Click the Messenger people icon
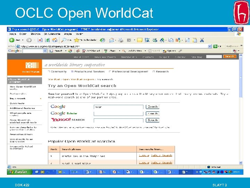 click(155, 40)
